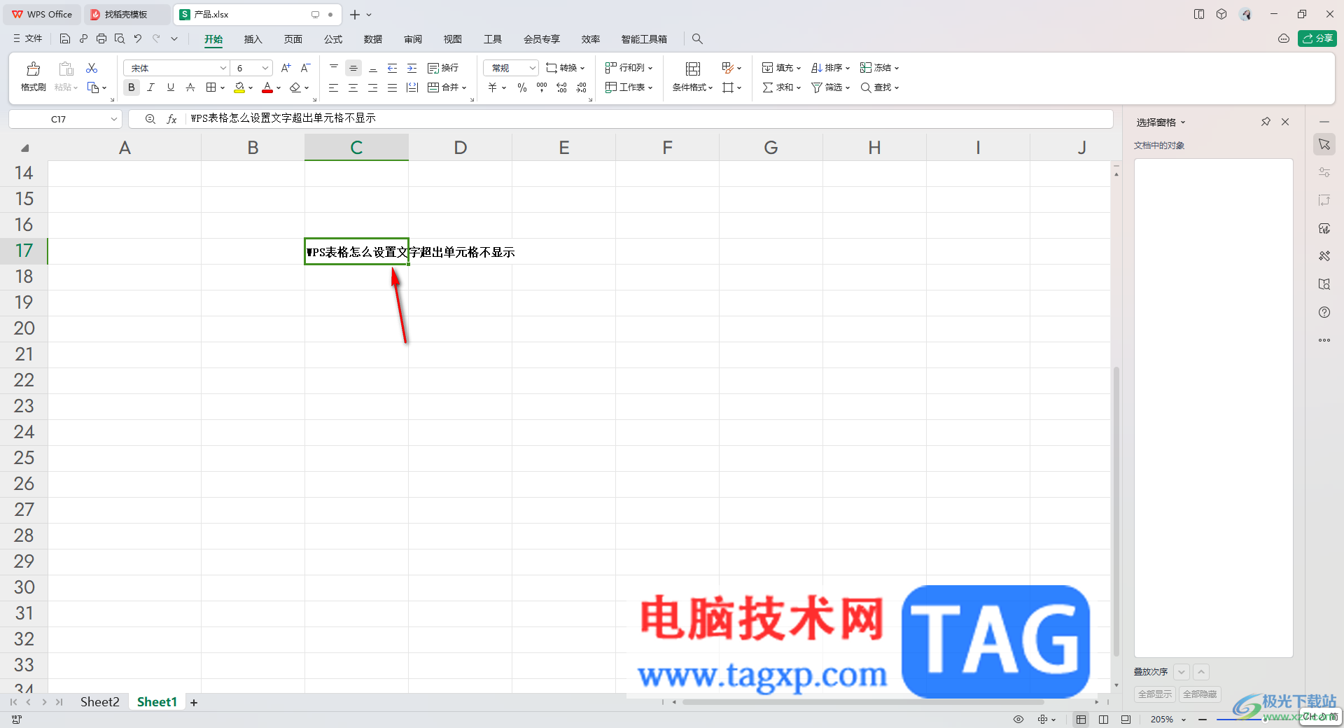The width and height of the screenshot is (1344, 728).
Task: Decrease font size with A- icon
Action: pos(305,68)
